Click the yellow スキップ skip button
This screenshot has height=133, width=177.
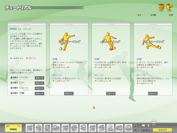click(162, 130)
